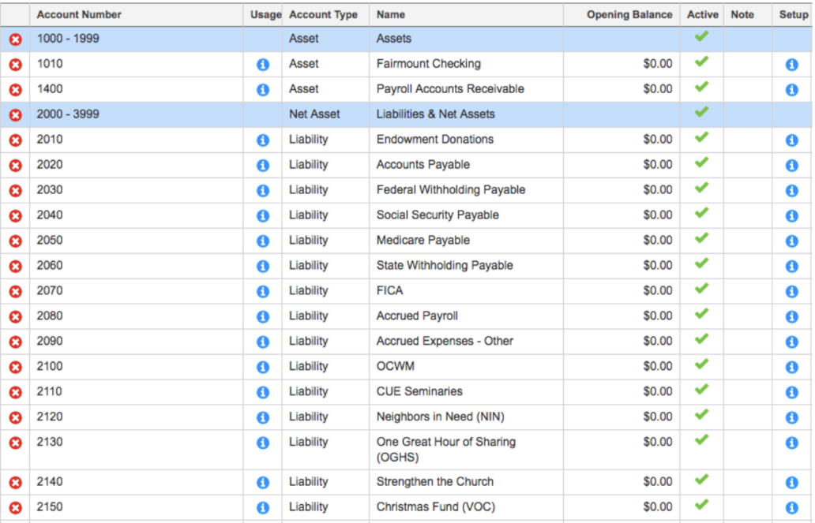Click the Account Type column header
The height and width of the screenshot is (523, 815).
(323, 14)
